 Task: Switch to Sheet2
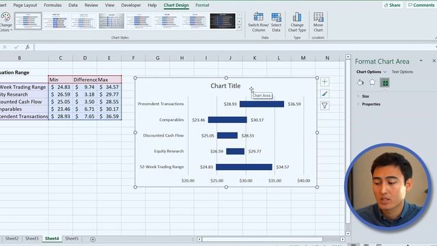point(12,238)
